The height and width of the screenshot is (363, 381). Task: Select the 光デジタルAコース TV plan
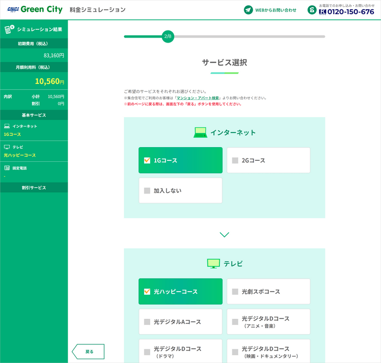point(180,322)
